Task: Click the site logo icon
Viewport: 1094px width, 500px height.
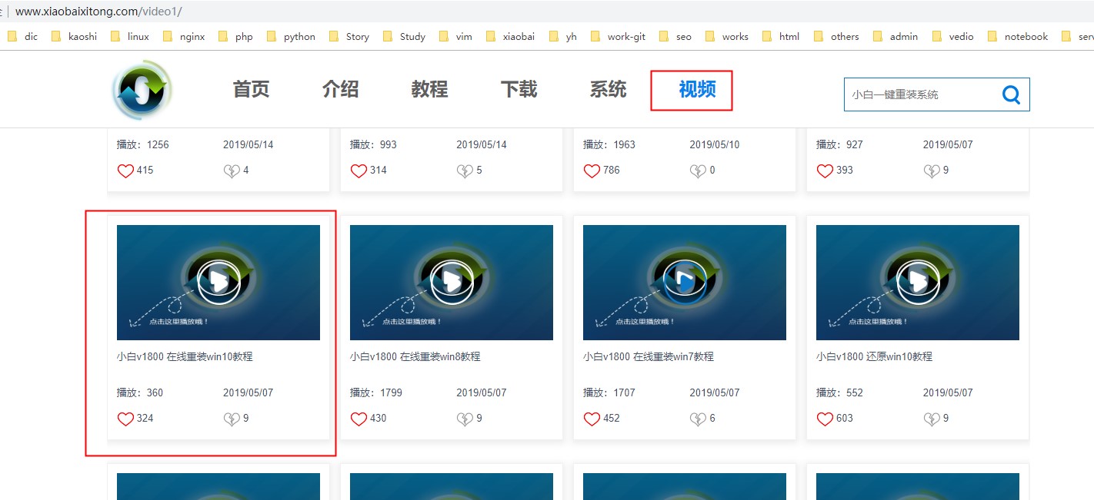Action: pyautogui.click(x=142, y=89)
